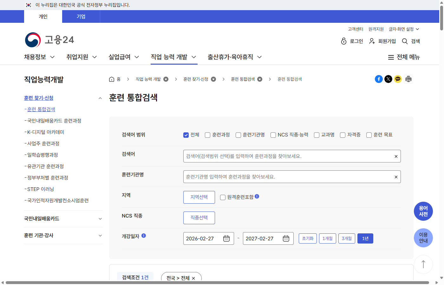
Task: Click the home icon in the breadcrumb
Action: coord(111,79)
